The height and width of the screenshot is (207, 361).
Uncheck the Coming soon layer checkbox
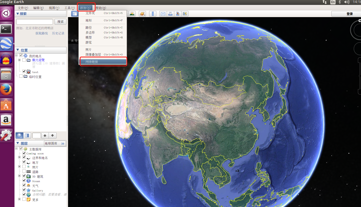point(24,153)
